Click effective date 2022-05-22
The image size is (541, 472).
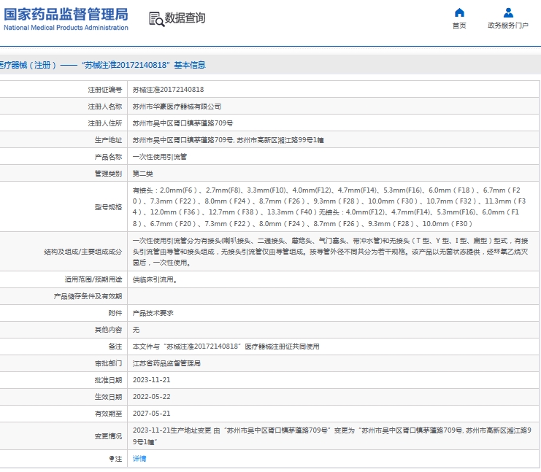(151, 397)
